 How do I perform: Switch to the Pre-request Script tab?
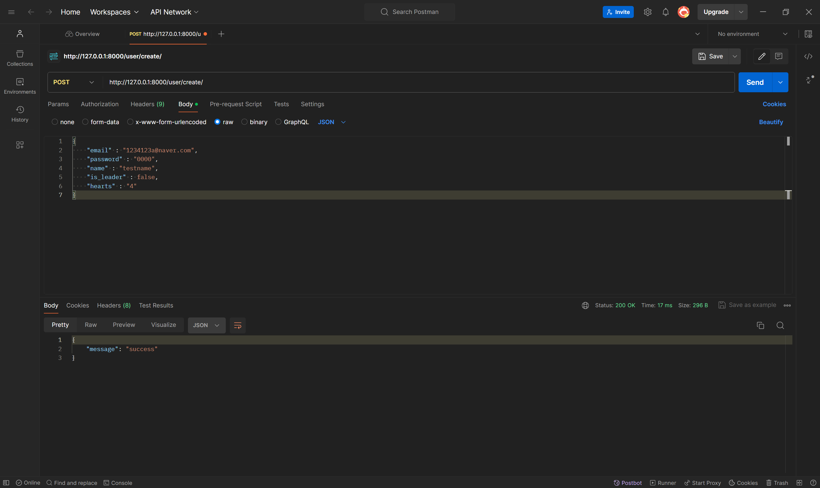coord(236,104)
